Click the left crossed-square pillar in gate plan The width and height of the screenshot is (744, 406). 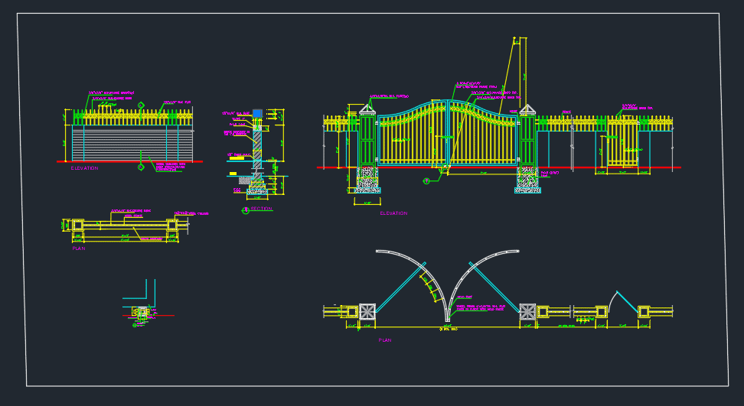click(x=367, y=312)
